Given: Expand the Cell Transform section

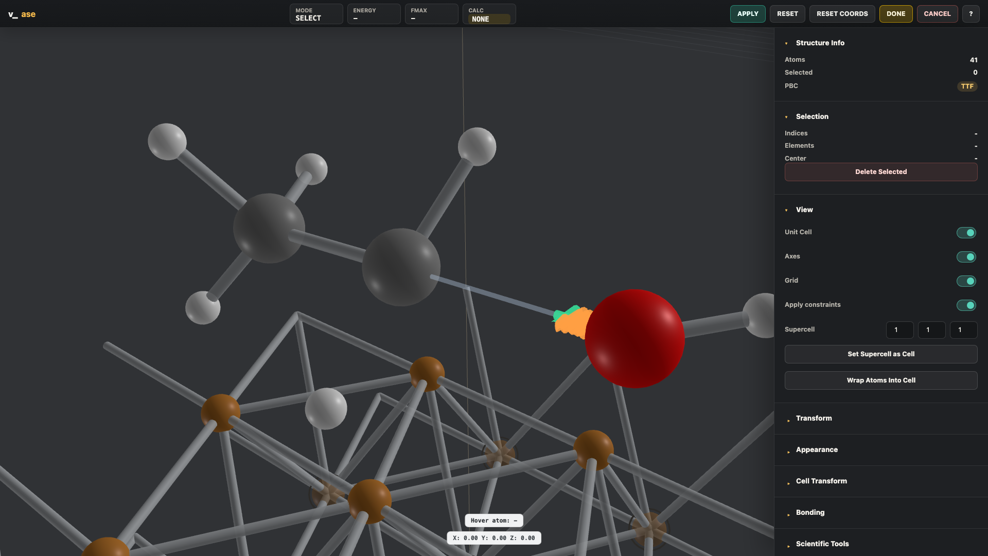Looking at the screenshot, I should click(x=821, y=481).
